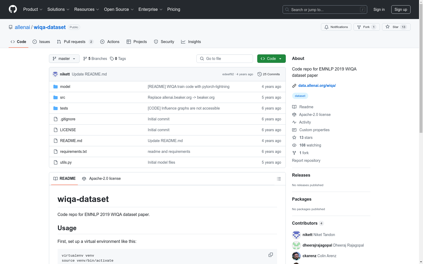
Task: Open the Actions tab
Action: (x=110, y=42)
